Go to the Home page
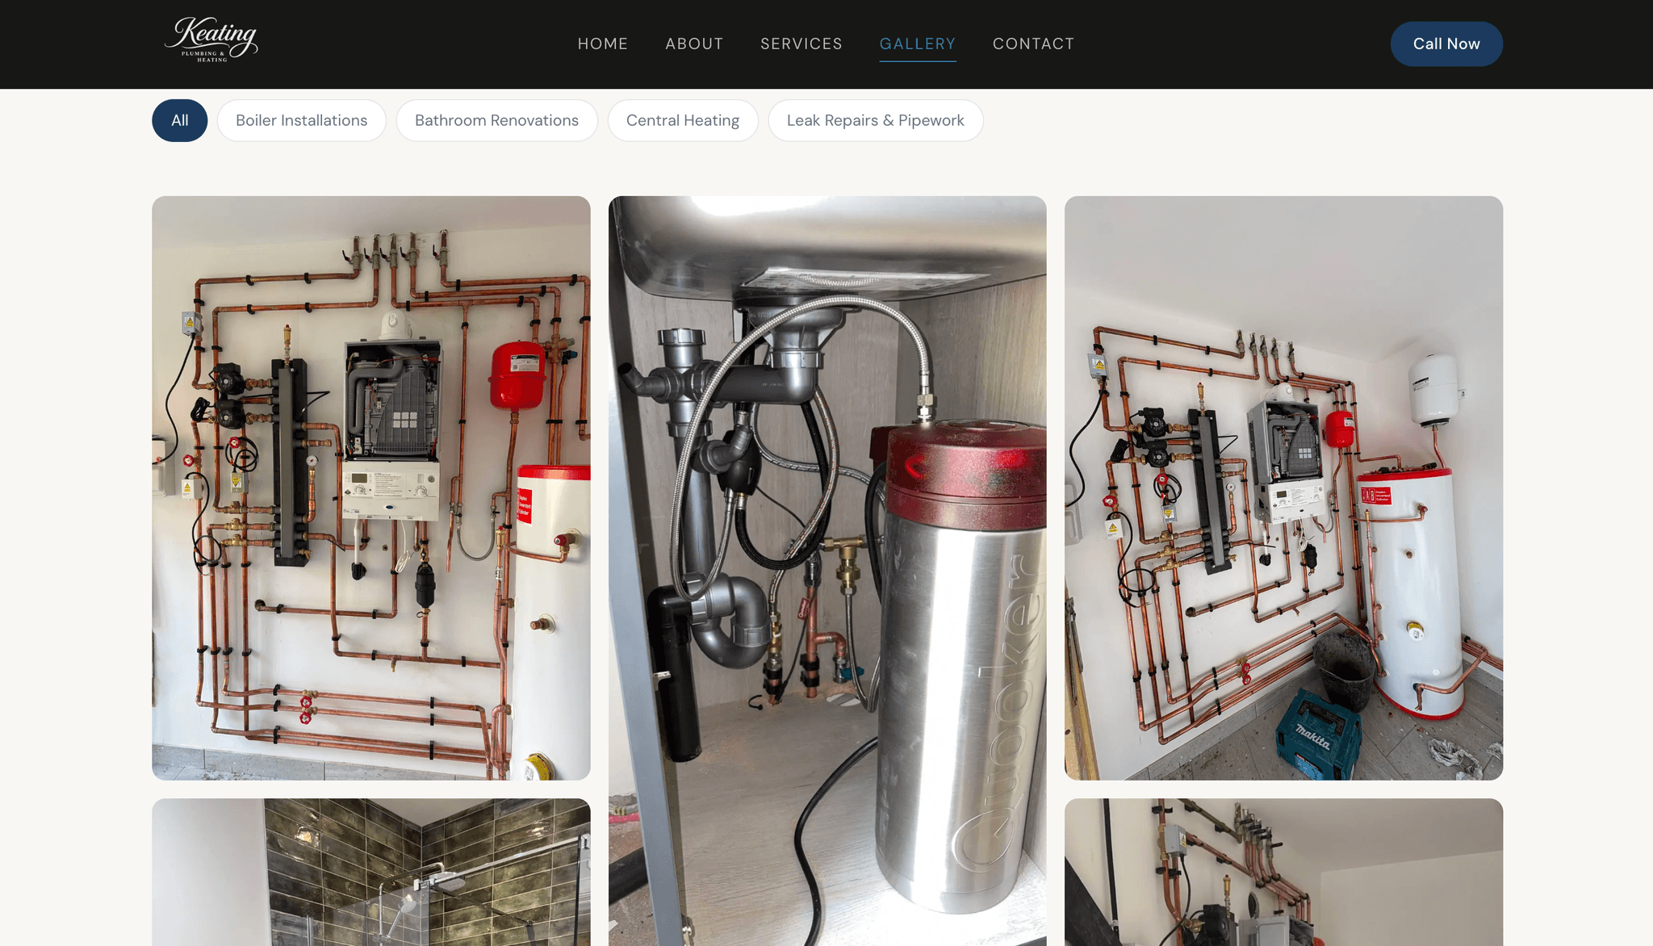The width and height of the screenshot is (1653, 946). [603, 44]
